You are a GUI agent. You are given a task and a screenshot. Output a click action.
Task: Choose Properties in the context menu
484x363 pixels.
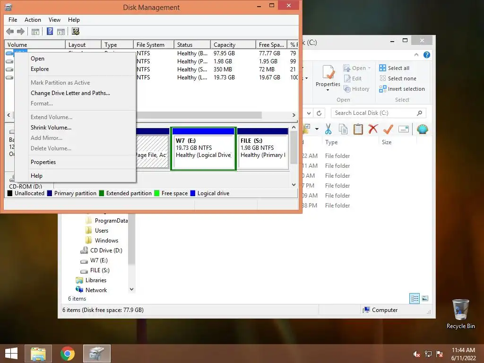coord(75,163)
